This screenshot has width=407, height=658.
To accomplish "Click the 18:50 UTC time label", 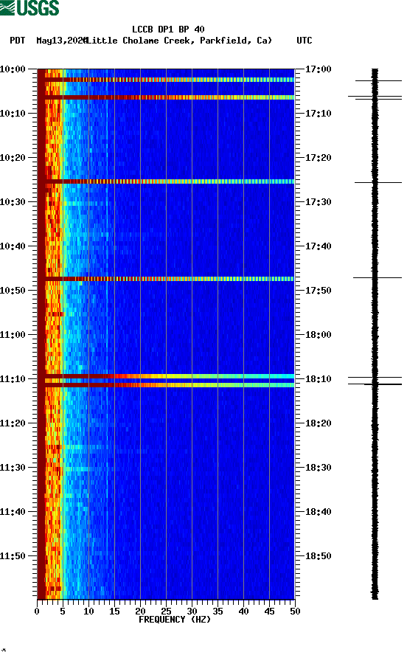I will tap(318, 556).
